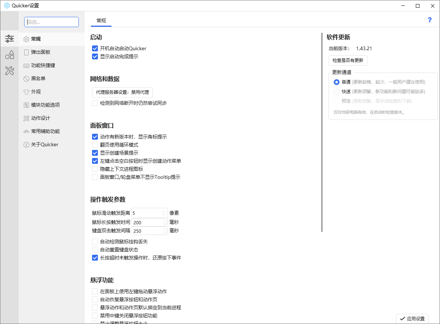Click the blocked circle icon beside 黑名单
Image resolution: width=440 pixels, height=324 pixels.
(x=26, y=79)
